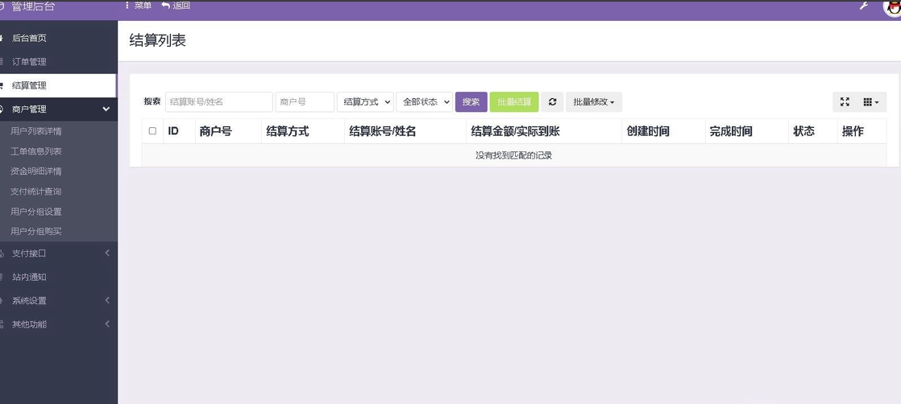Open the column grid display dropdown

tap(870, 102)
